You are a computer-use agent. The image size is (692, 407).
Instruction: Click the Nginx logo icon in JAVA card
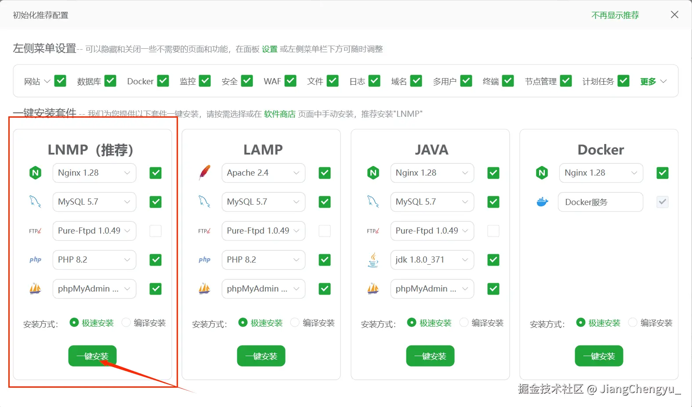tap(373, 173)
